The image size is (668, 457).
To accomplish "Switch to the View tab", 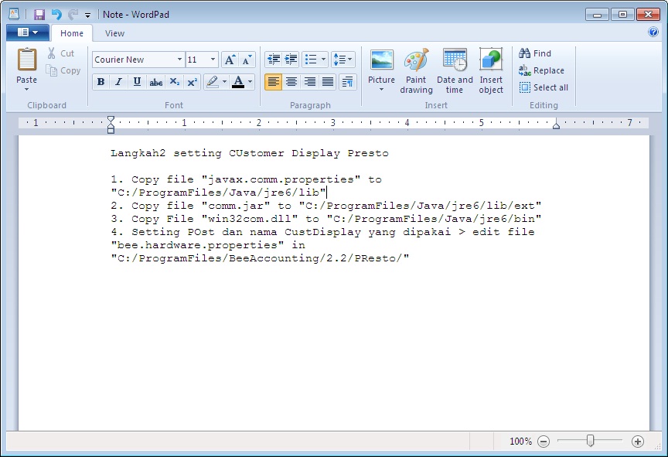I will [114, 33].
